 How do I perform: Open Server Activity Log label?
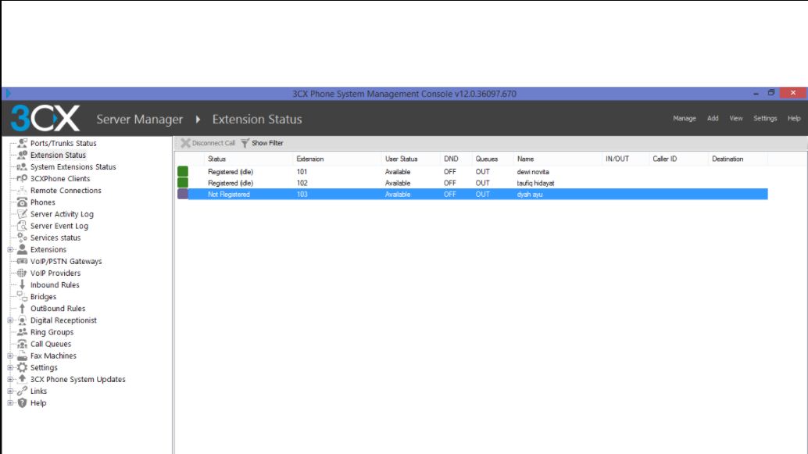62,214
